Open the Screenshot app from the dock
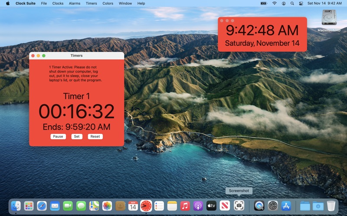This screenshot has width=347, height=216. pyautogui.click(x=239, y=206)
